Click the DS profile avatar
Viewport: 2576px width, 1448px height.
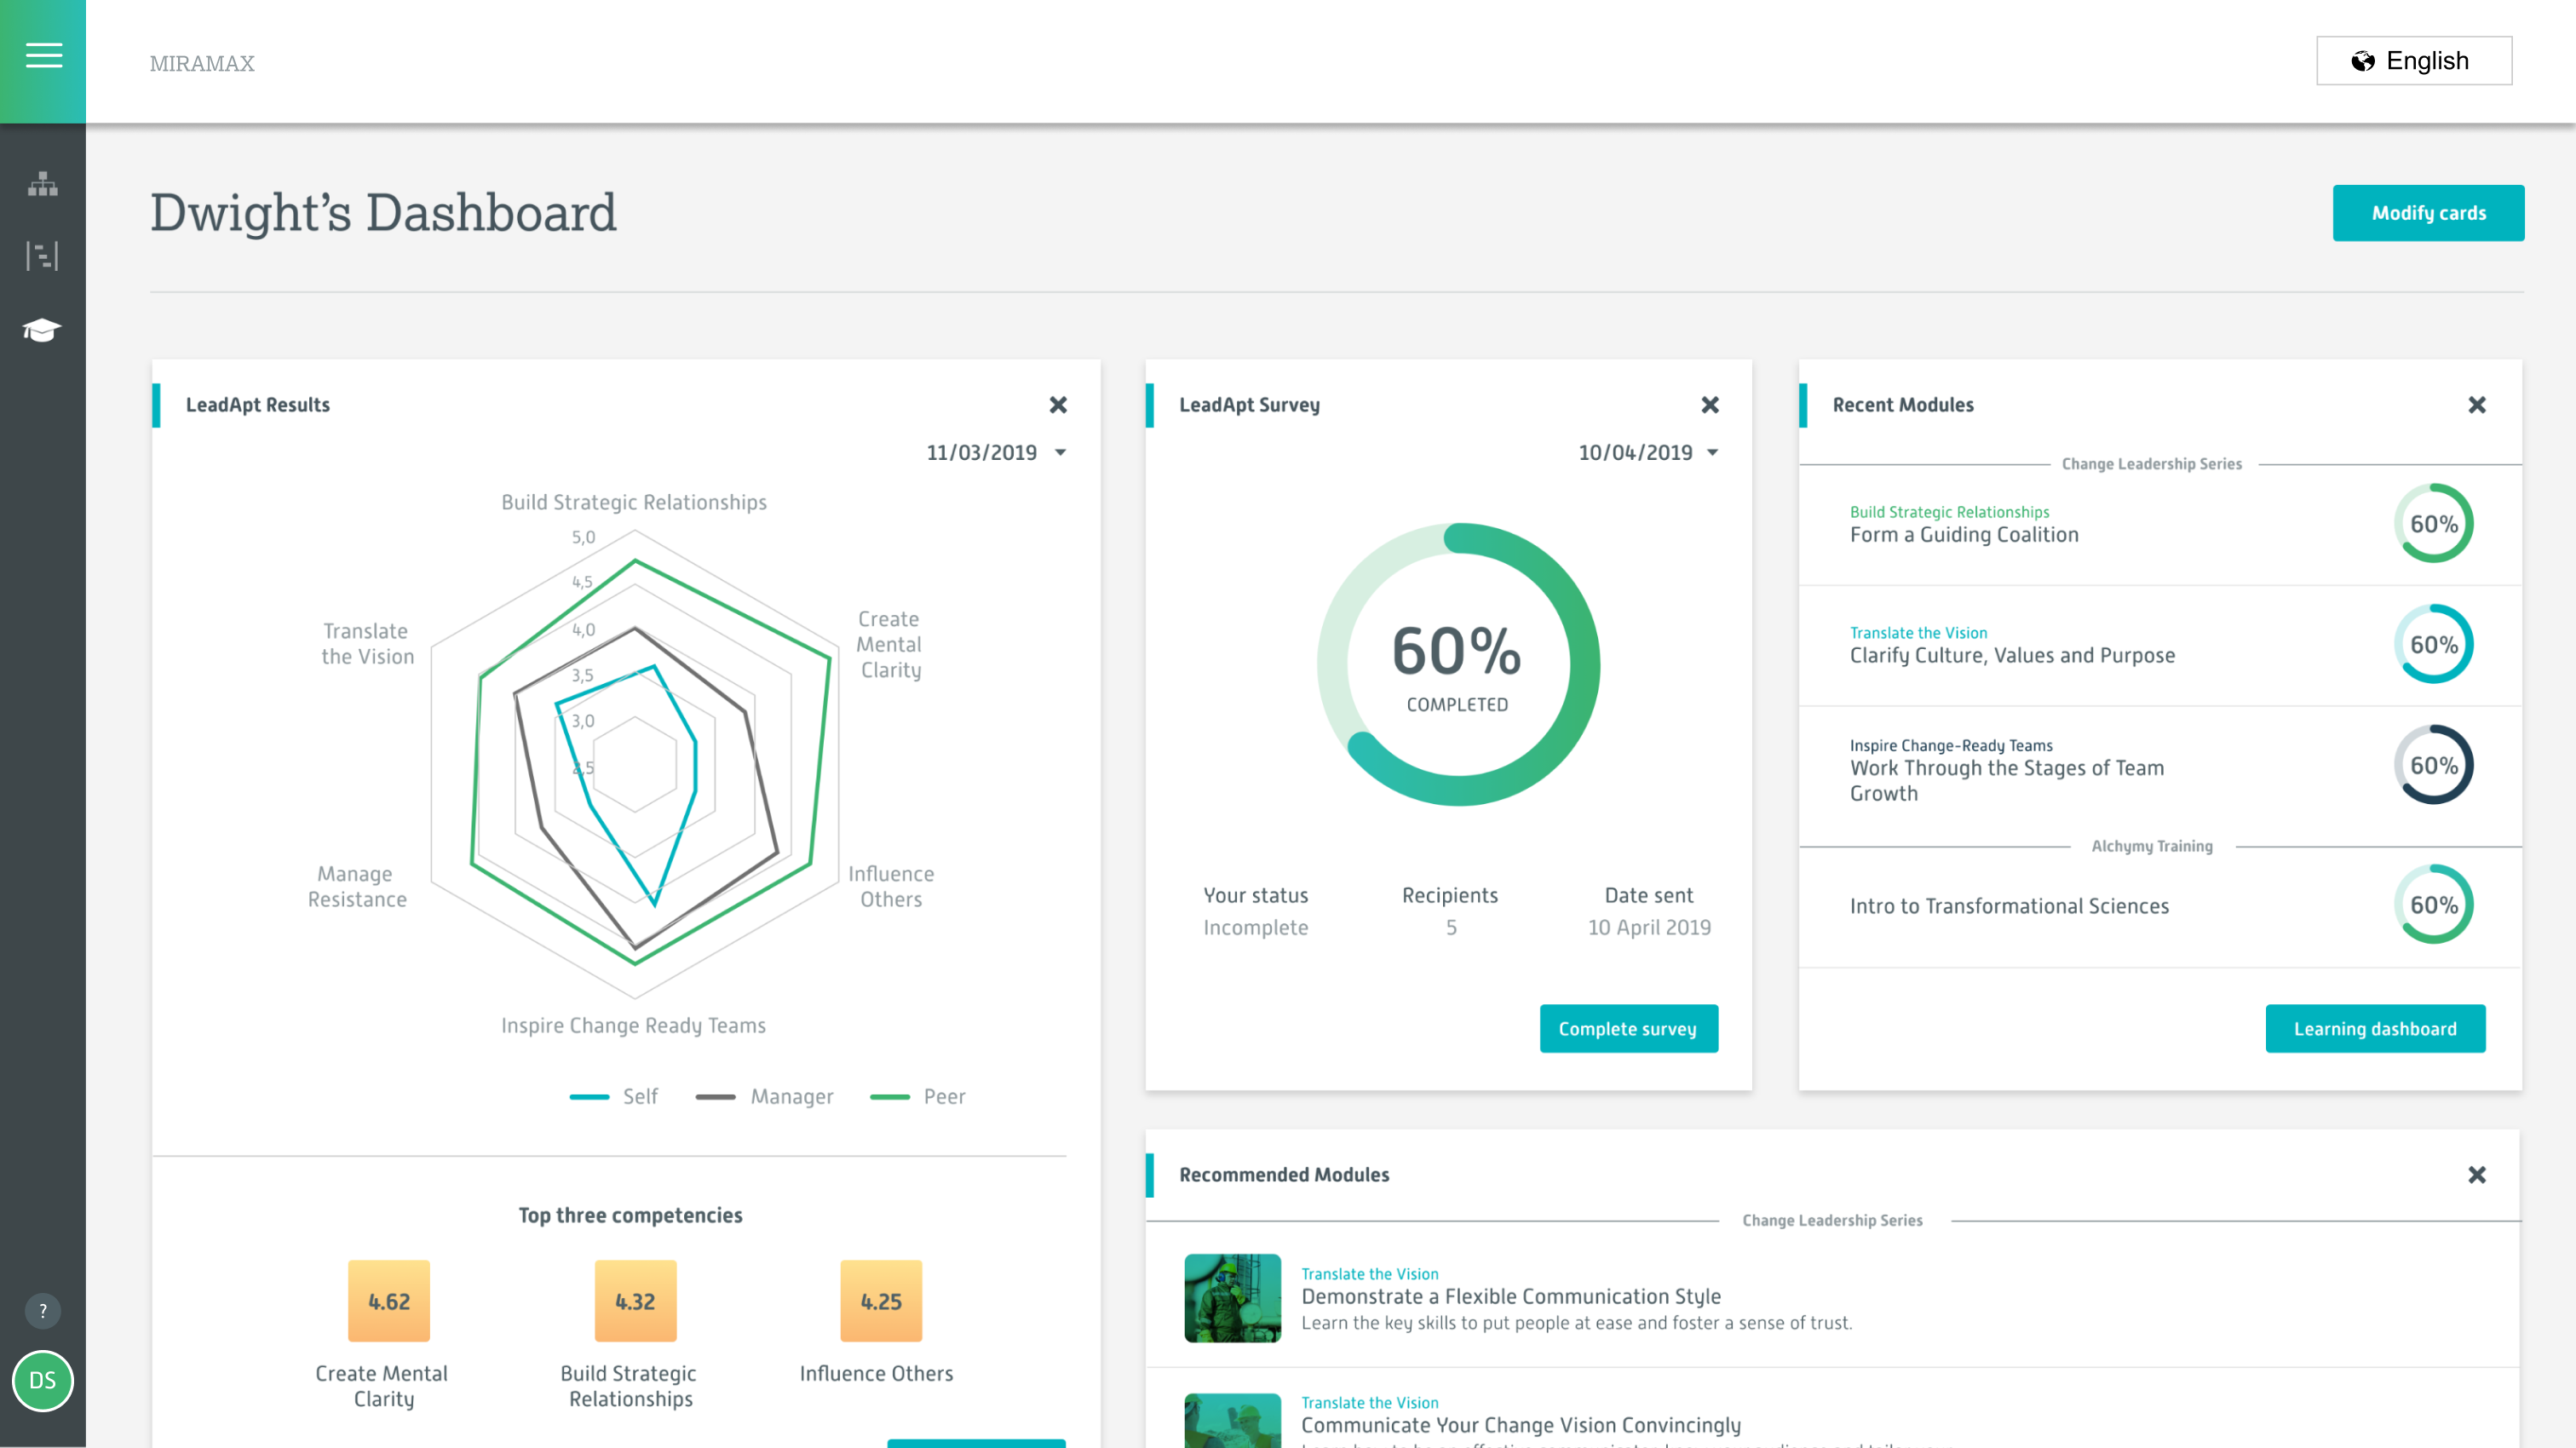[x=42, y=1381]
